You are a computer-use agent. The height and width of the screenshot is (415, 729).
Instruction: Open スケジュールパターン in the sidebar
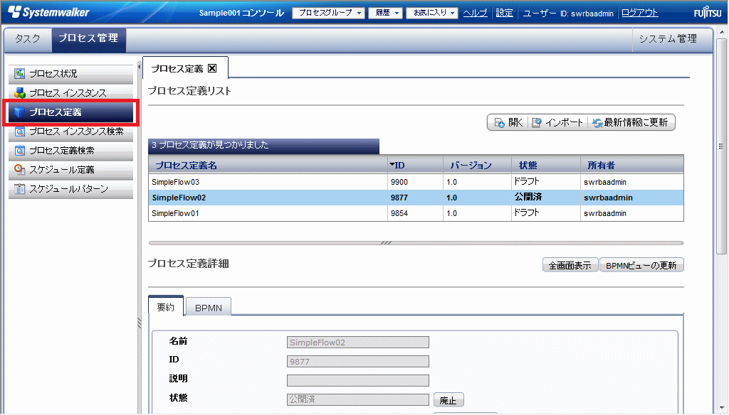coord(70,189)
